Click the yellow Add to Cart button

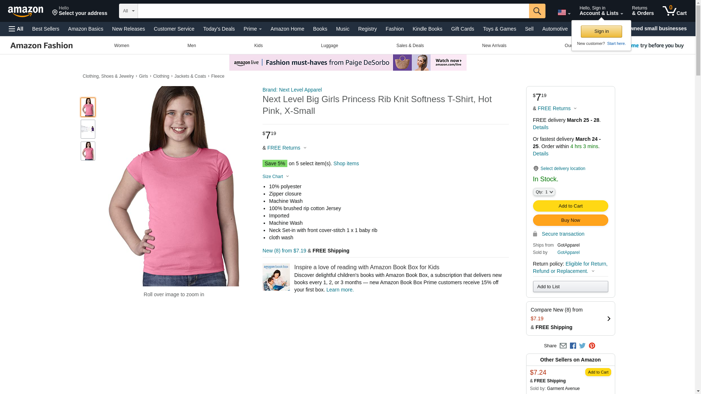[570, 206]
